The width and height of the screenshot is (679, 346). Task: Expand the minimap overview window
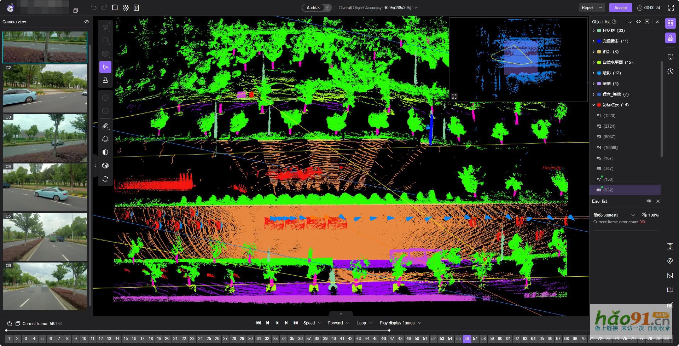[454, 96]
